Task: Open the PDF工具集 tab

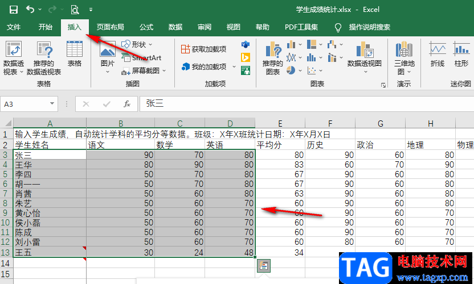Action: (301, 27)
